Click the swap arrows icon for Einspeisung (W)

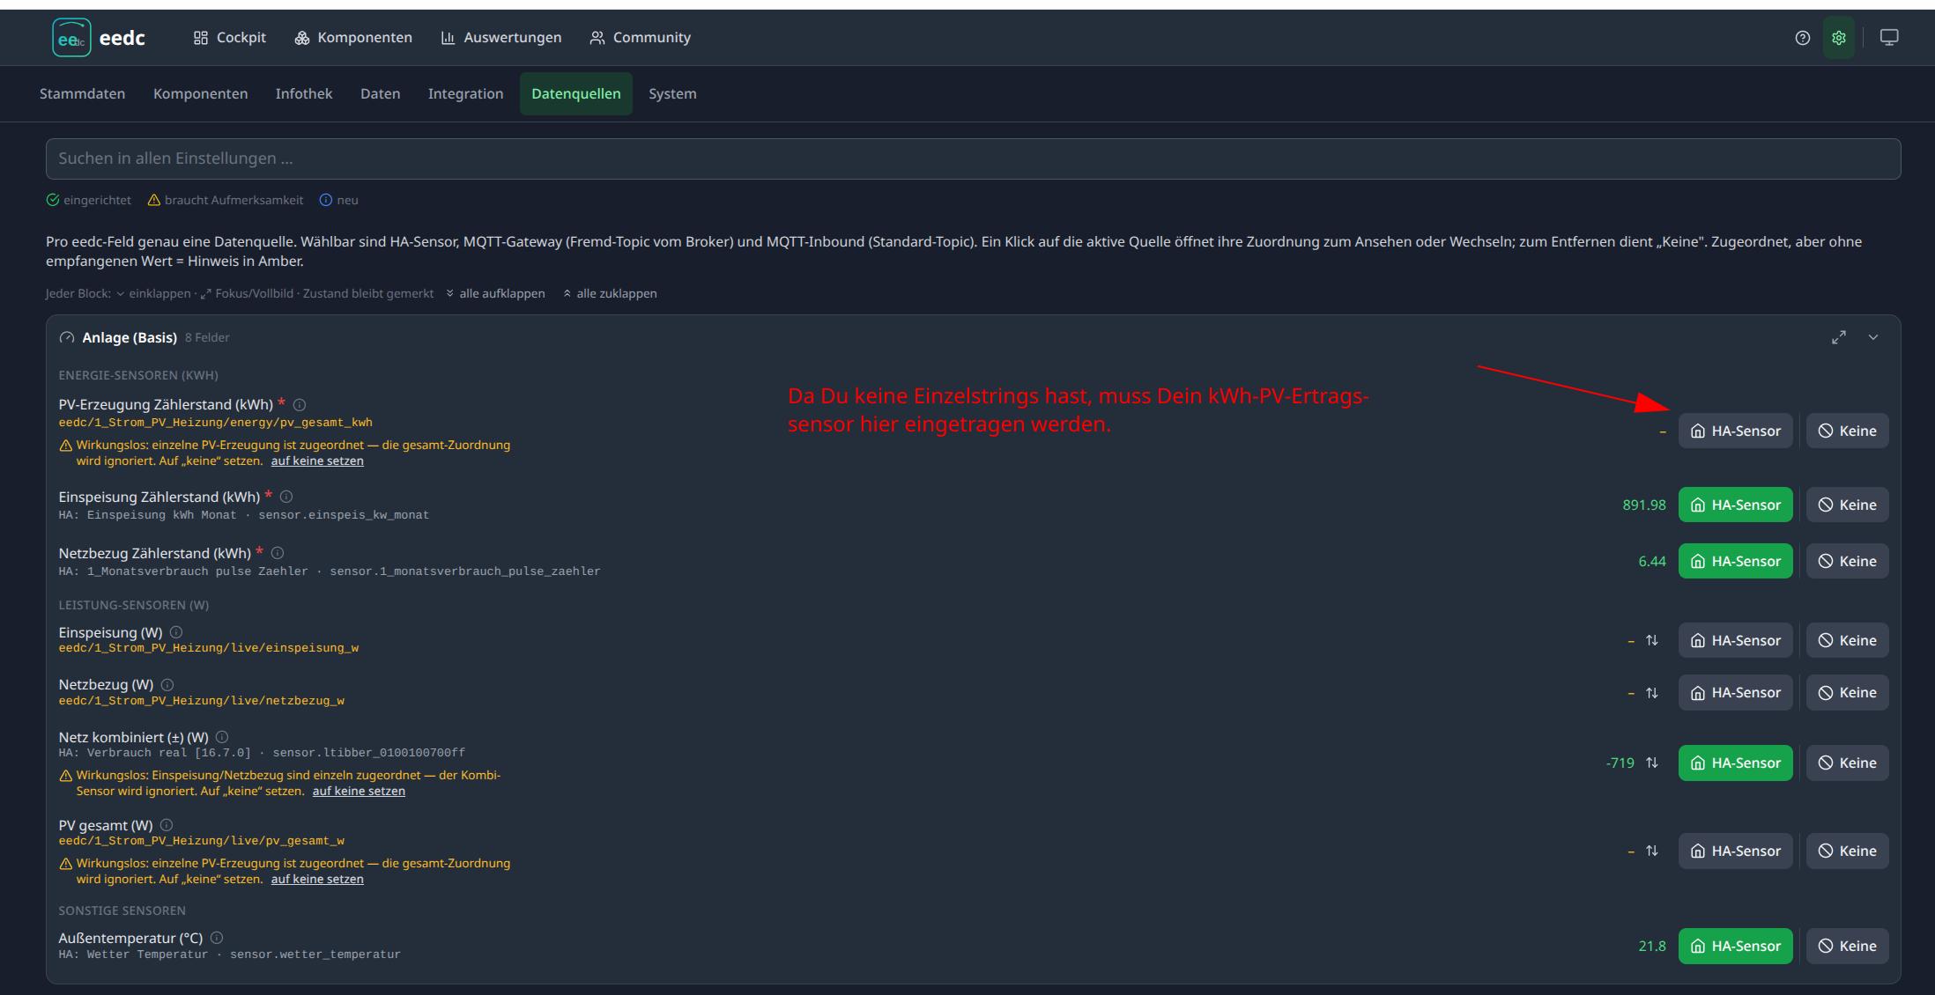click(x=1652, y=640)
